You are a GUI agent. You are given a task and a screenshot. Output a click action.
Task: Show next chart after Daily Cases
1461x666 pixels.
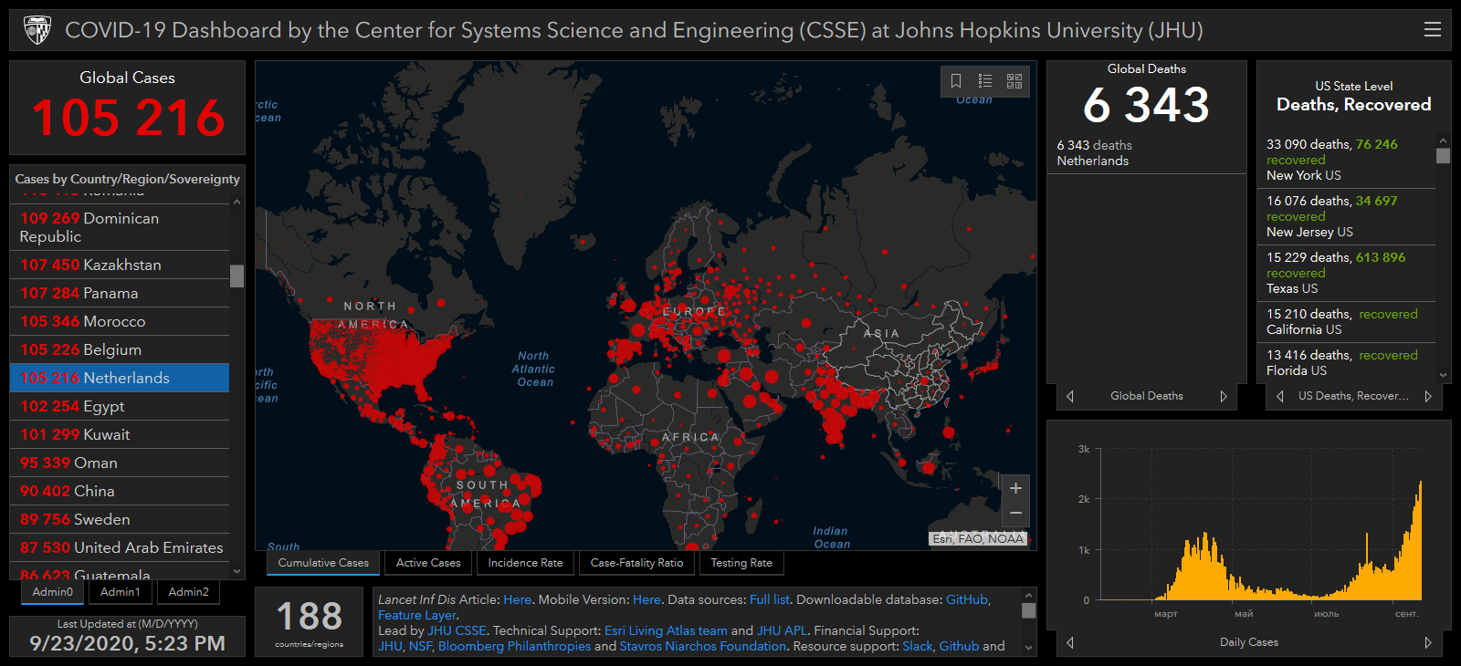[1428, 642]
